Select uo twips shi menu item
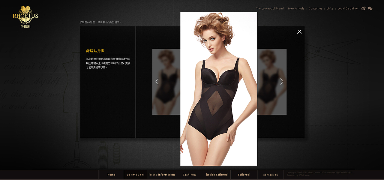 coord(135,175)
